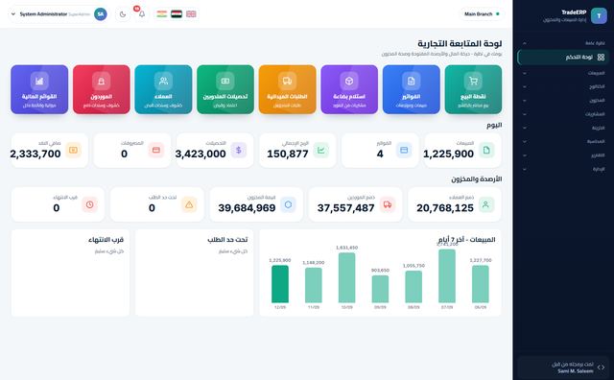Open the الطلبات الميدانية tile label

[x=287, y=96]
